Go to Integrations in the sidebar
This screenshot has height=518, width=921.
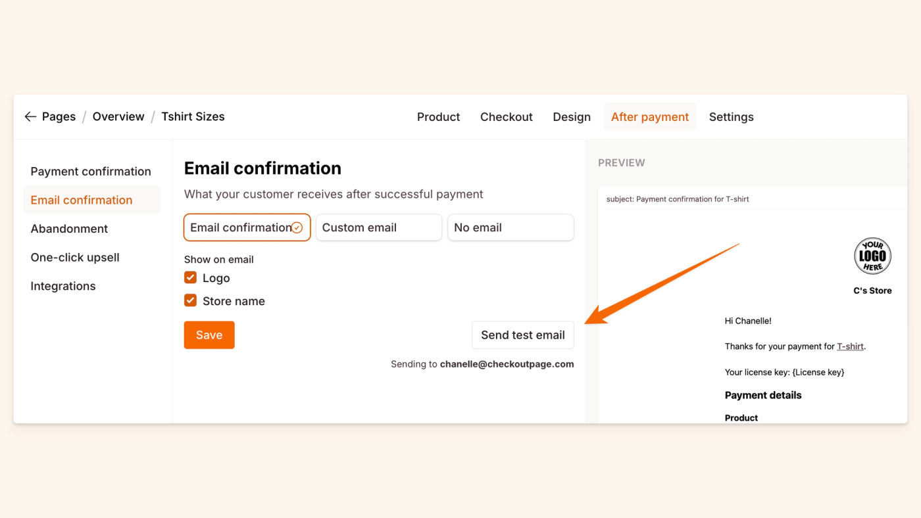63,286
